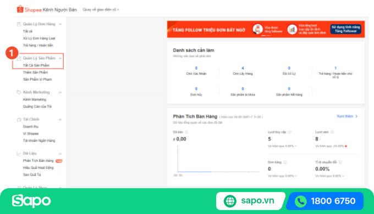Open Thêm Sản Phẩm
Image resolution: width=374 pixels, height=214 pixels.
coord(35,72)
